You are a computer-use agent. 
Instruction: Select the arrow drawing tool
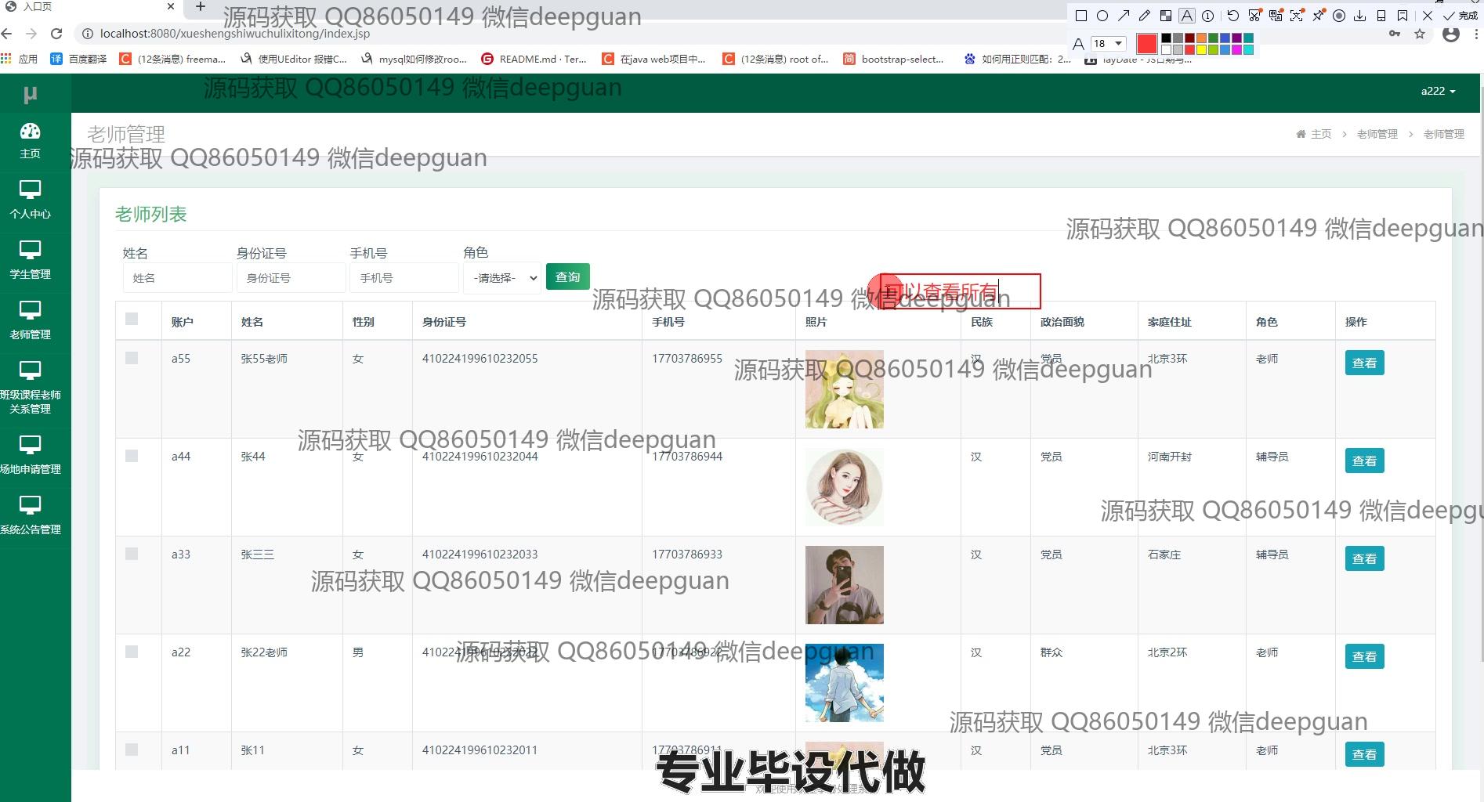click(x=1124, y=16)
